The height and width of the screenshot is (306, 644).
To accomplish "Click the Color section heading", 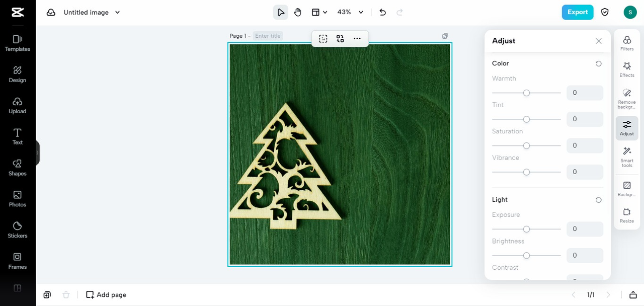I will [x=501, y=63].
